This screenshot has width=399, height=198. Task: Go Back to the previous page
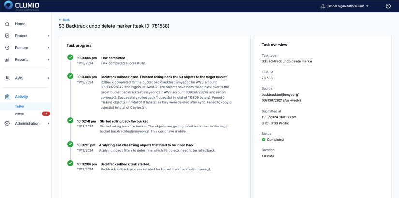[64, 20]
